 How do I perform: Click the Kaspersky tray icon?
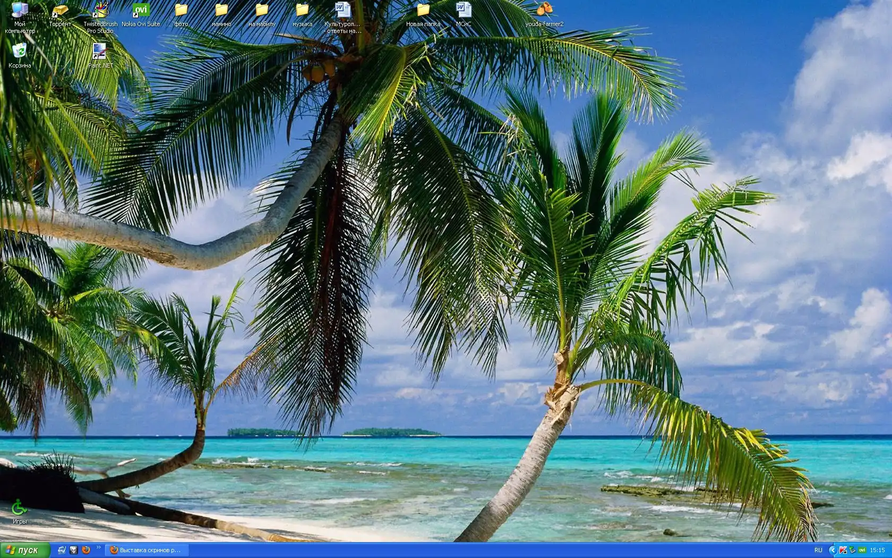843,550
